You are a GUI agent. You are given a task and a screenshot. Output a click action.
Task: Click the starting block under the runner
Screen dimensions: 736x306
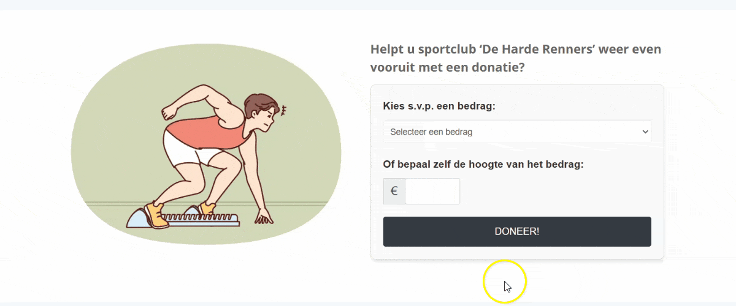pyautogui.click(x=184, y=218)
